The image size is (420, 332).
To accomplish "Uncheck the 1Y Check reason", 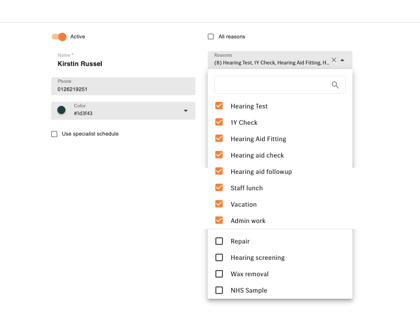I will click(219, 122).
